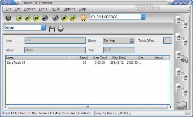193x117 pixels.
Task: Sort by the Size column header
Action: 135,58
